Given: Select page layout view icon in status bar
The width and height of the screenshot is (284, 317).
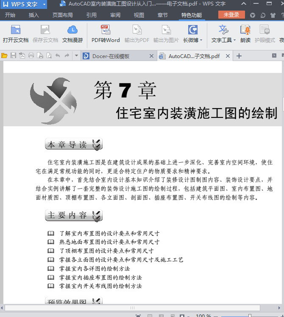Looking at the screenshot, I should point(150,316).
